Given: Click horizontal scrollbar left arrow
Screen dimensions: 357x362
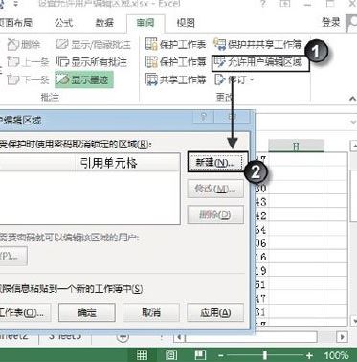Looking at the screenshot, I should [179, 337].
